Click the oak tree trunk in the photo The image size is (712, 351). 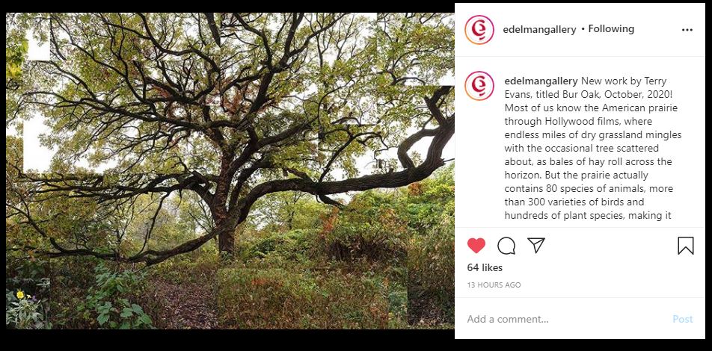pos(226,232)
